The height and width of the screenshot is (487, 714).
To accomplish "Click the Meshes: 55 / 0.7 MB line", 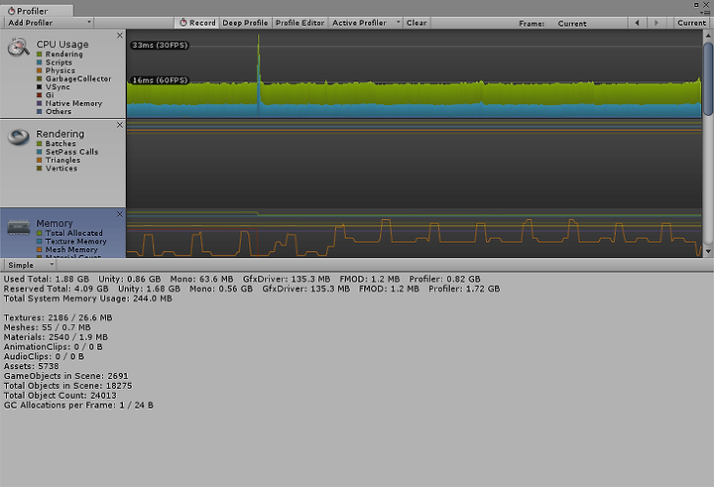I will click(48, 327).
